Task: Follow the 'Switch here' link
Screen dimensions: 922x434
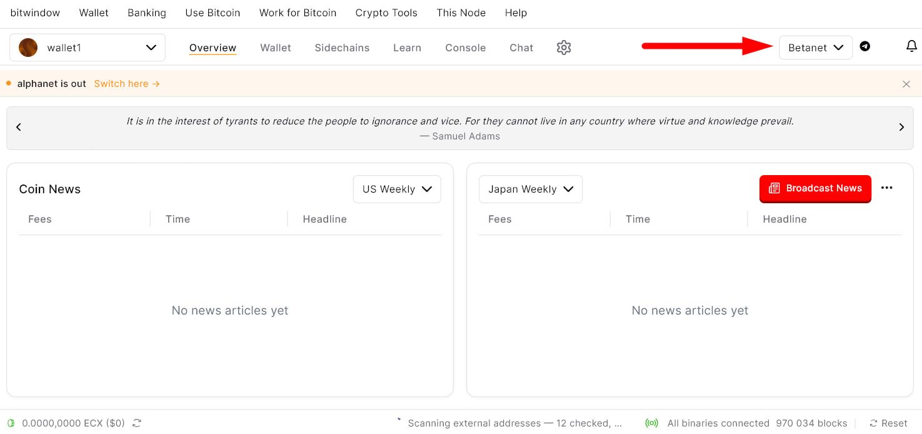Action: click(127, 84)
